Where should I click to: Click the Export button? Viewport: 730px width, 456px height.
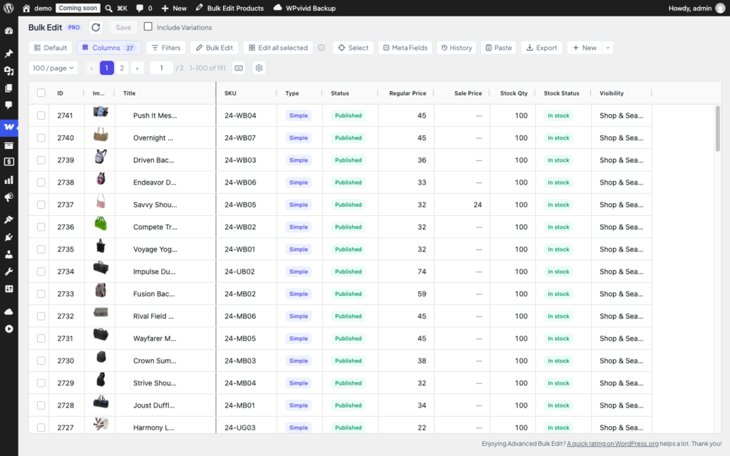[542, 48]
